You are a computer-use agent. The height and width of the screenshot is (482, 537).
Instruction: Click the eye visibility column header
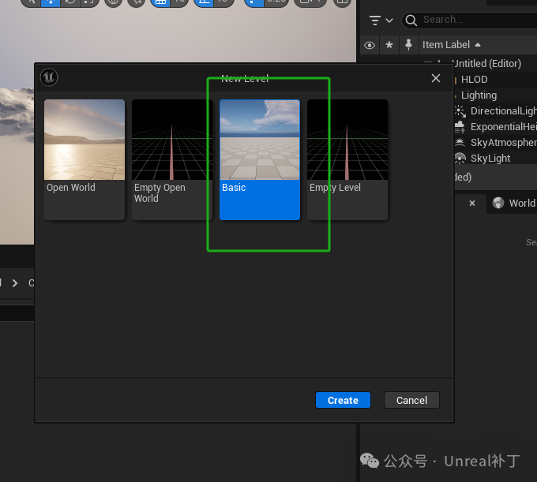370,45
